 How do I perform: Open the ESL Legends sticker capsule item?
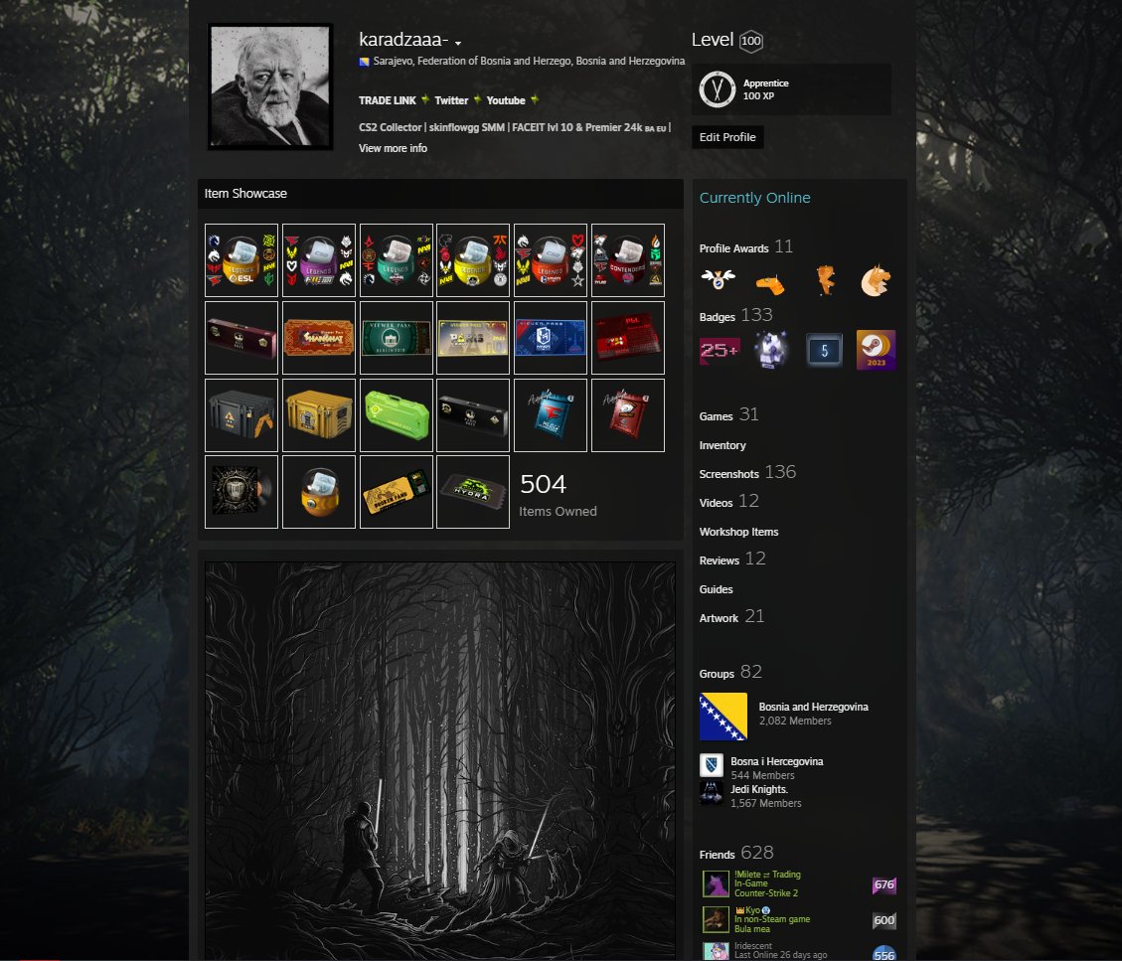(x=241, y=260)
